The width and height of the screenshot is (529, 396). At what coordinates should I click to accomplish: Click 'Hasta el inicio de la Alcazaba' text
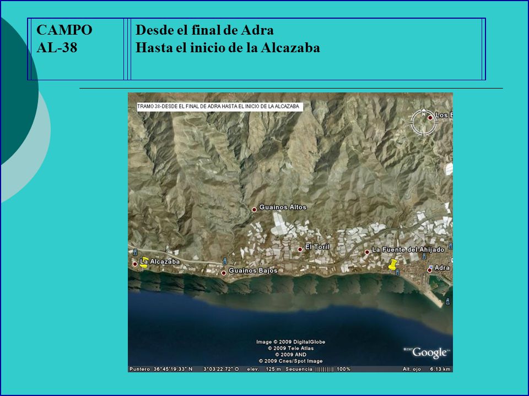pyautogui.click(x=228, y=47)
